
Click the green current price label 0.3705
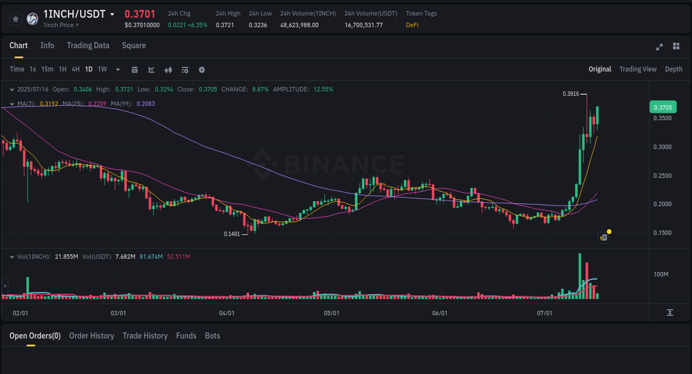(663, 107)
